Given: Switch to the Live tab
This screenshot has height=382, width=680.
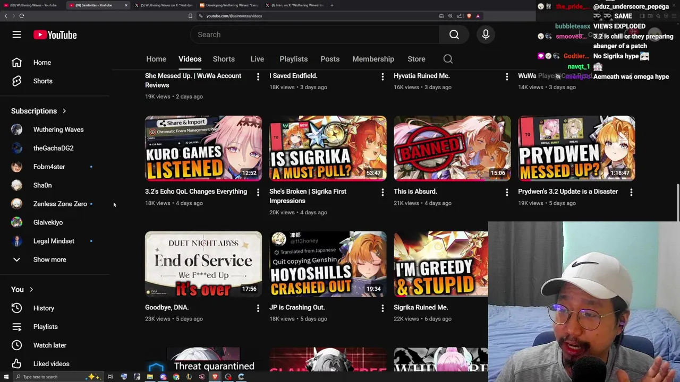Looking at the screenshot, I should pos(257,59).
